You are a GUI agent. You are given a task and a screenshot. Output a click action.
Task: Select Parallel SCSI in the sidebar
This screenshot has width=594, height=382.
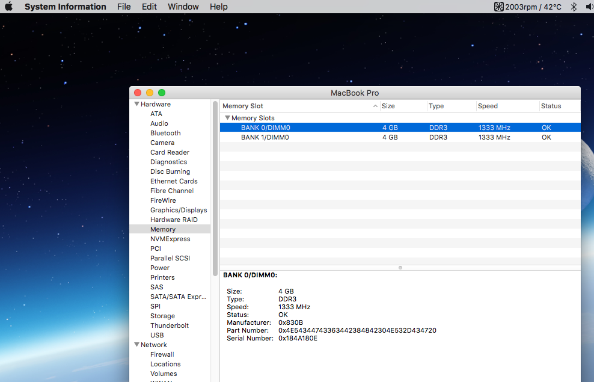point(170,258)
